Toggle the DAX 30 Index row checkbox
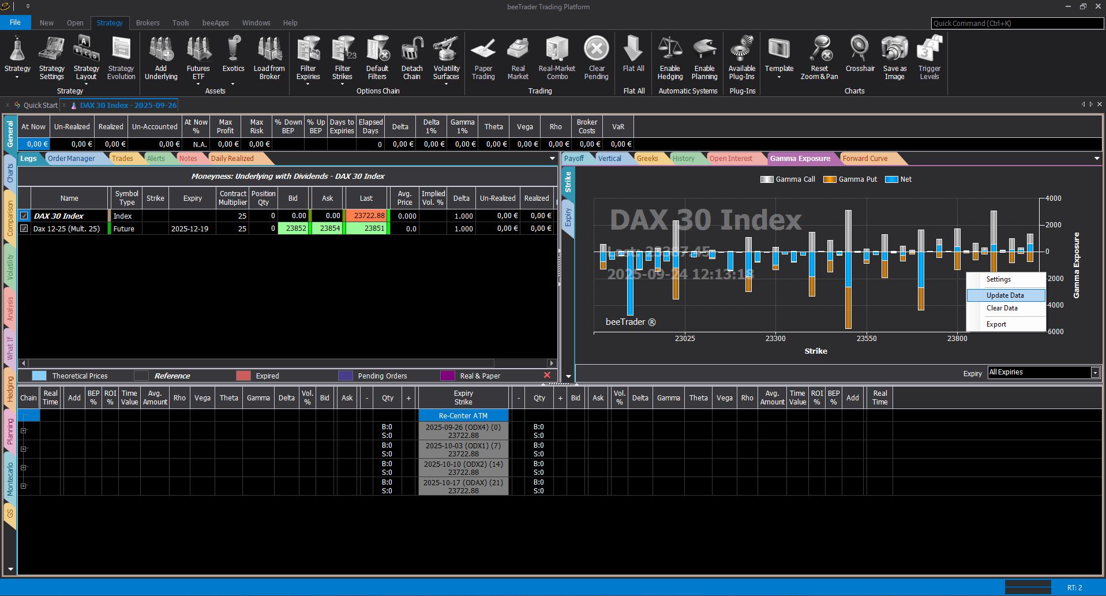1106x596 pixels. (x=24, y=216)
